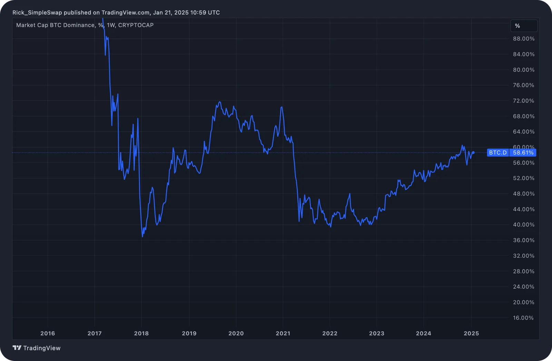The height and width of the screenshot is (361, 552).
Task: Select the 2017 label on time axis
Action: [x=95, y=333]
